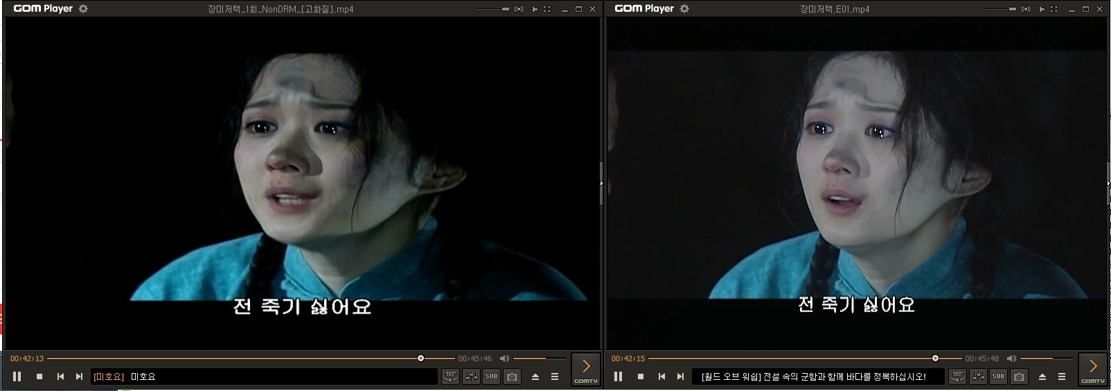
Task: Maximize the right GOM Player window
Action: 1085,9
